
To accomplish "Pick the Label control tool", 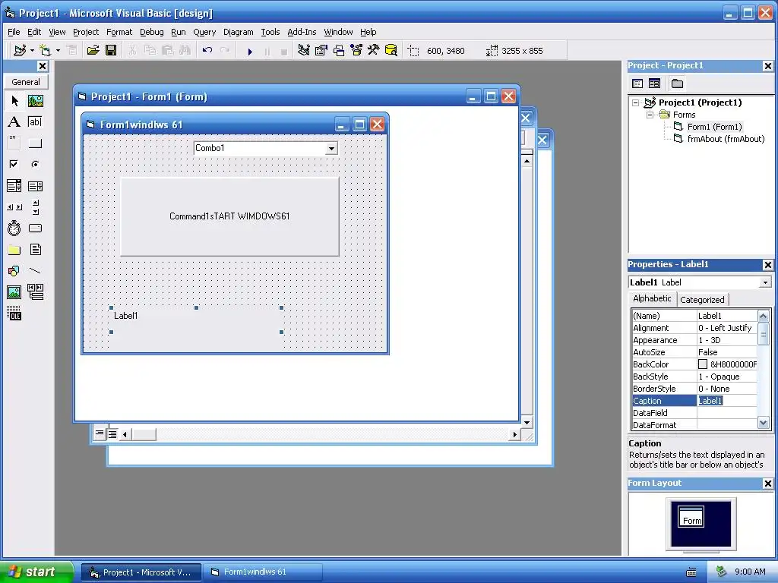I will (14, 122).
